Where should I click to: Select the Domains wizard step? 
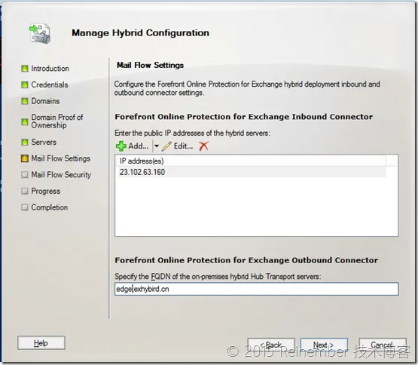[45, 101]
